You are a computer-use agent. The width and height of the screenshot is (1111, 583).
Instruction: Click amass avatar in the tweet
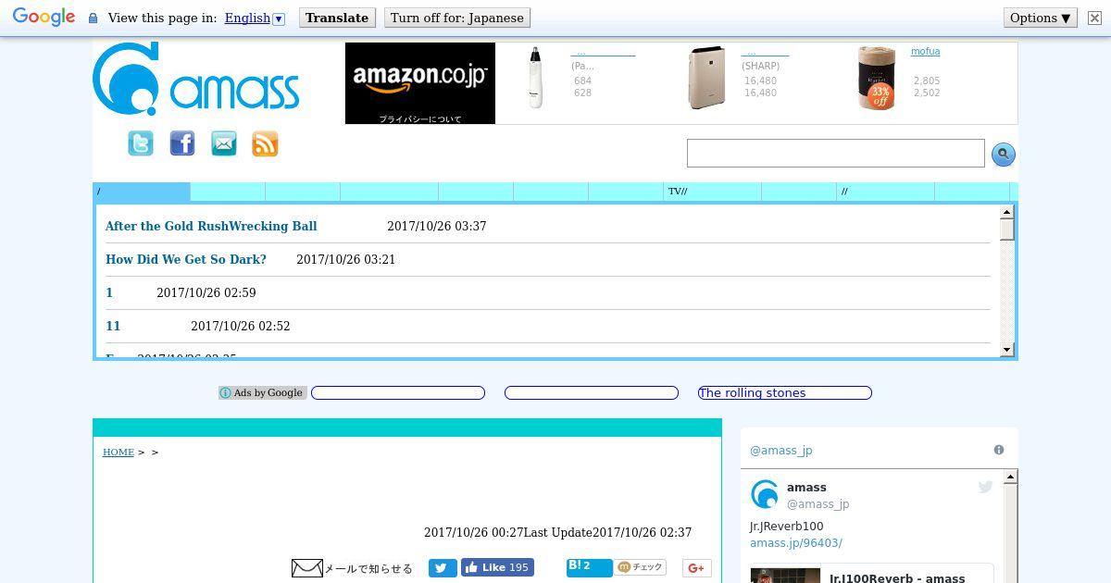pos(765,494)
